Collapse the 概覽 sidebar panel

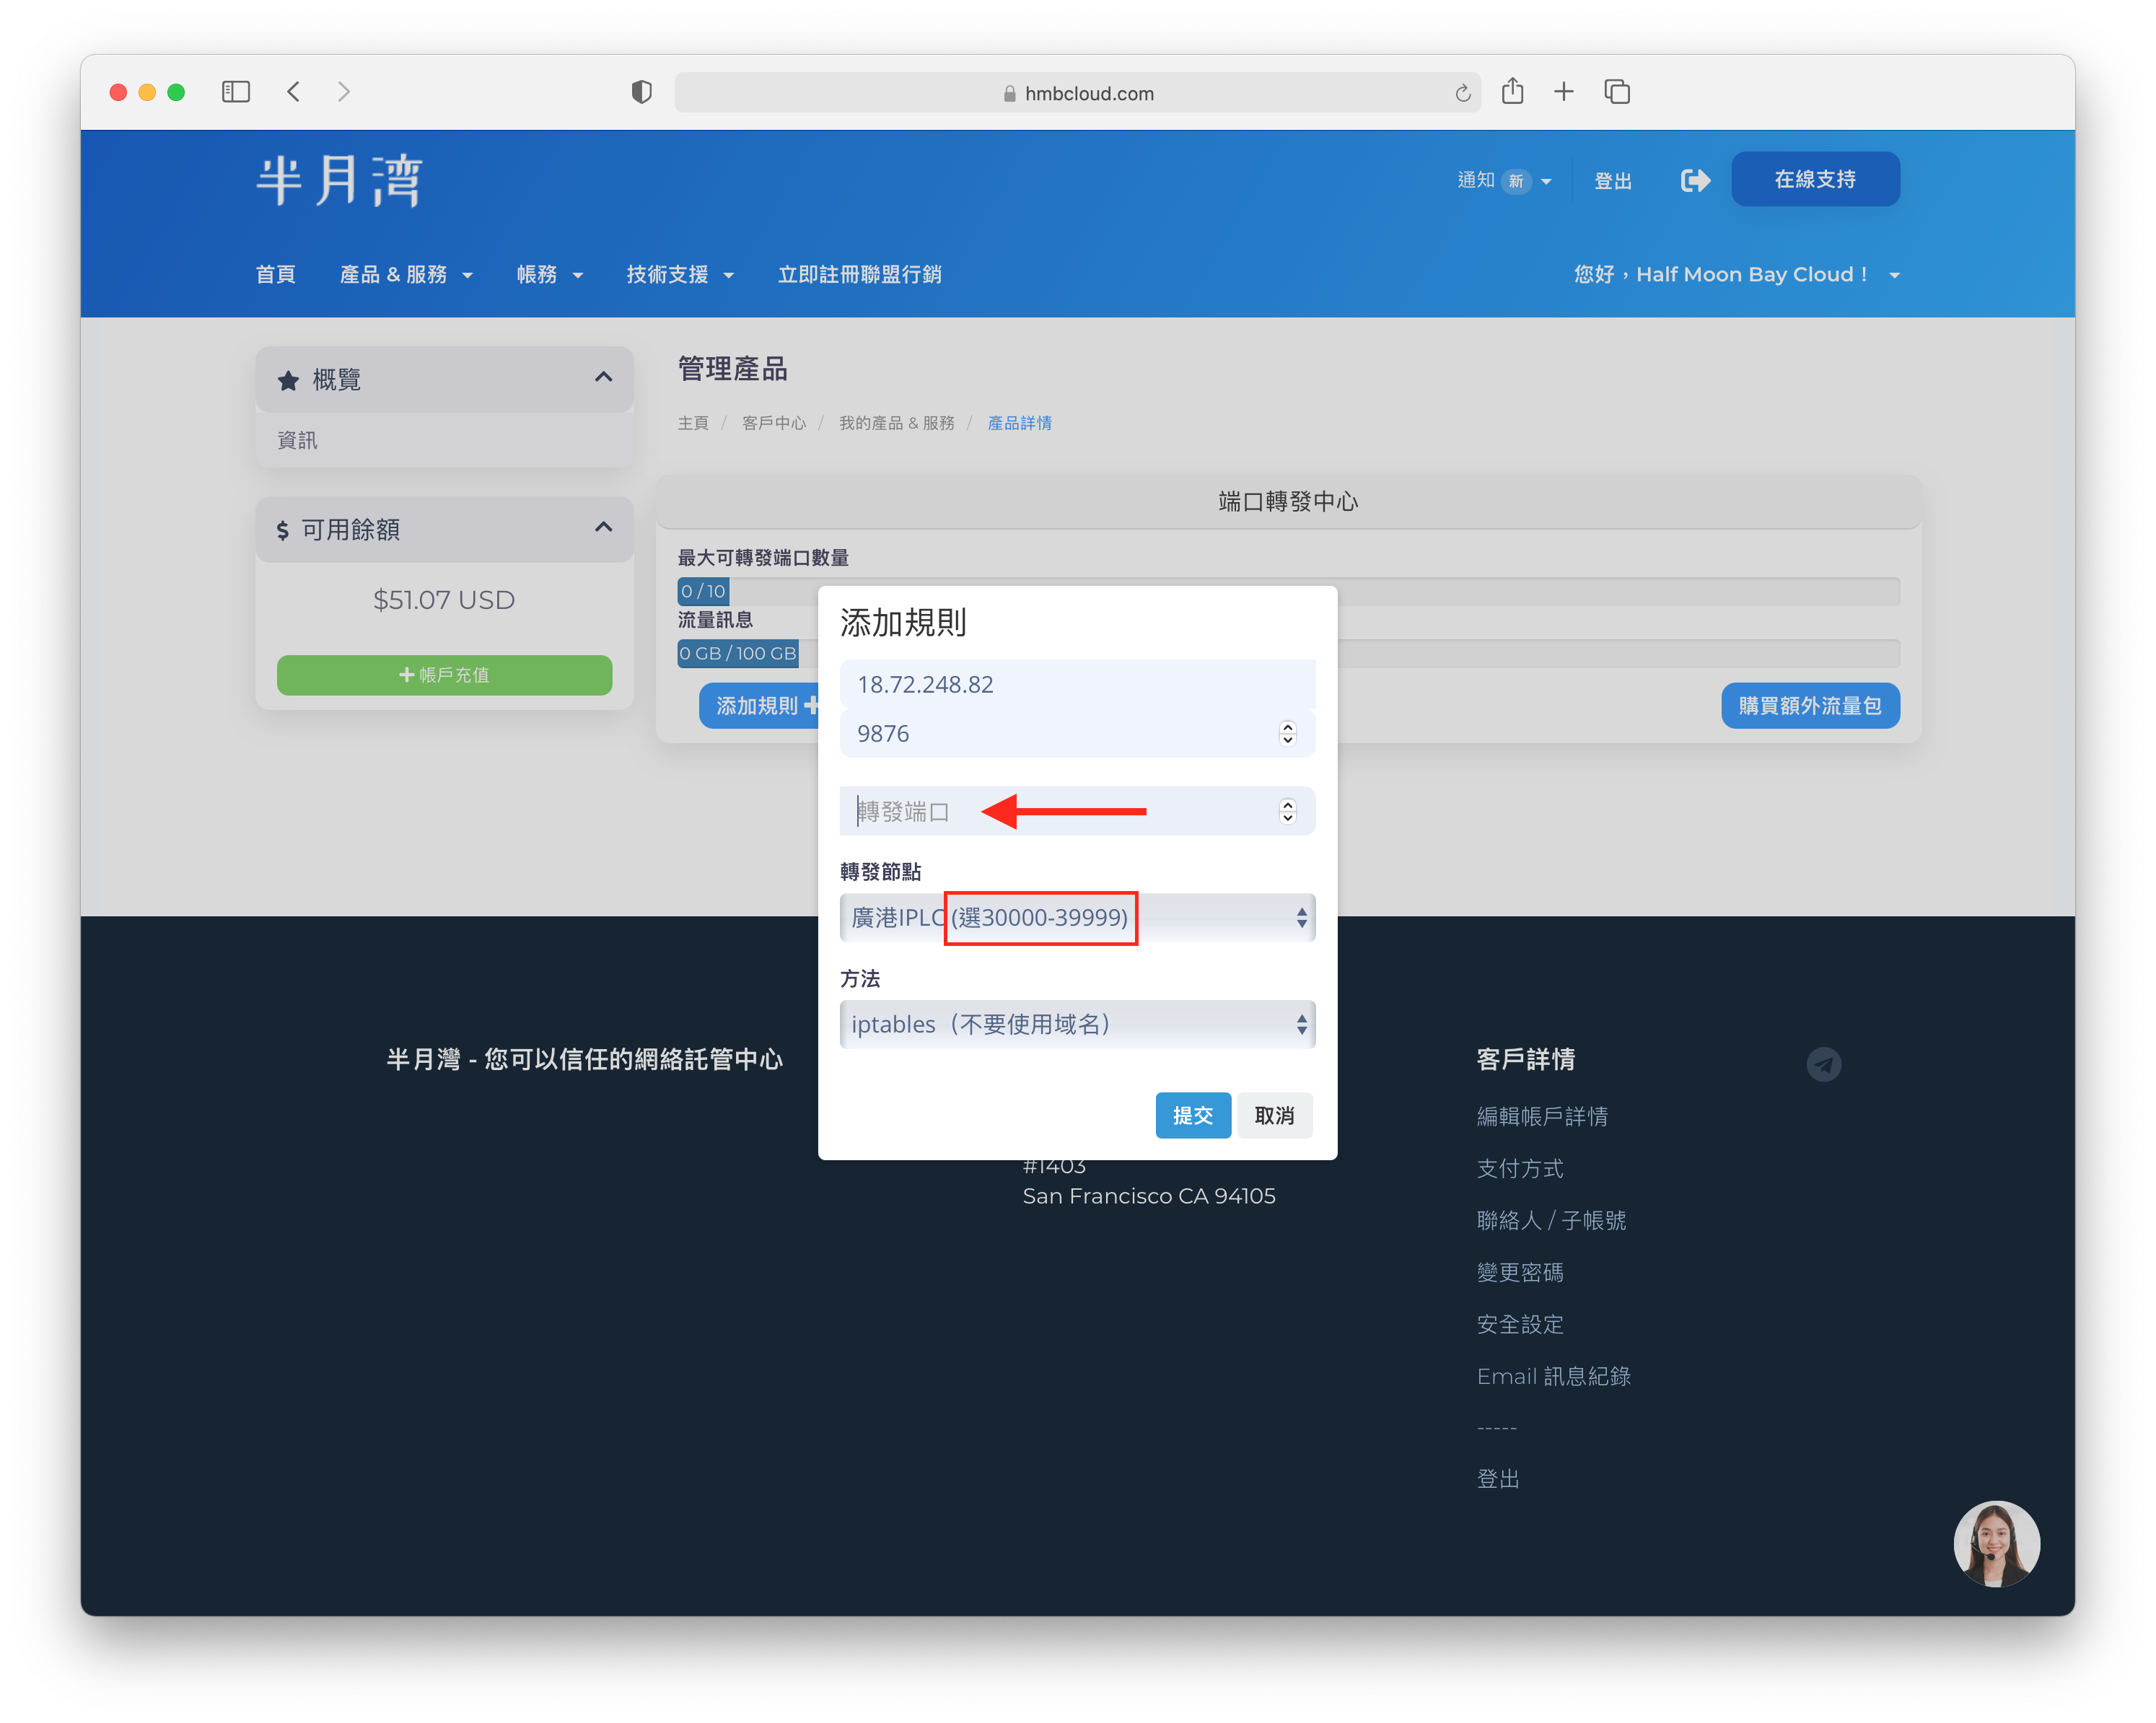(603, 378)
